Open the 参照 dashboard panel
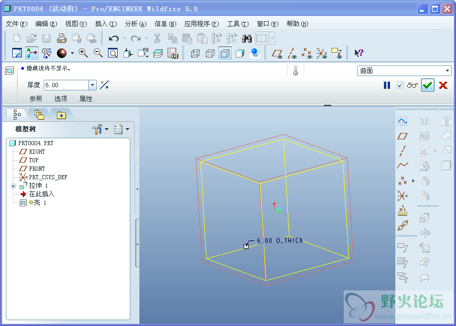Image resolution: width=456 pixels, height=326 pixels. tap(36, 99)
